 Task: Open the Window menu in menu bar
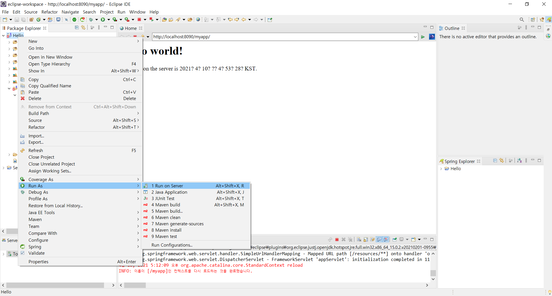137,12
